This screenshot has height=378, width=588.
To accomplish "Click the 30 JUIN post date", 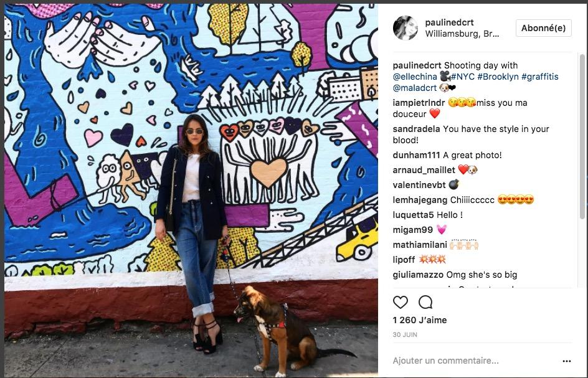I will pyautogui.click(x=405, y=334).
